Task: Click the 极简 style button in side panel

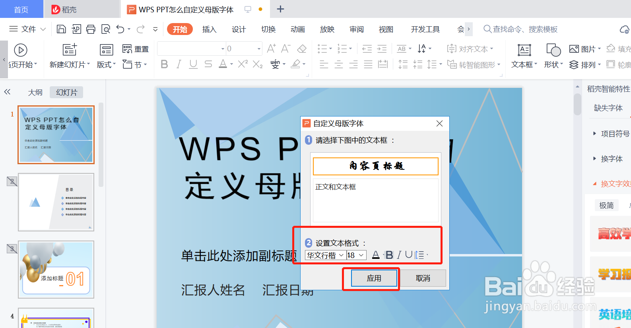Action: click(606, 205)
